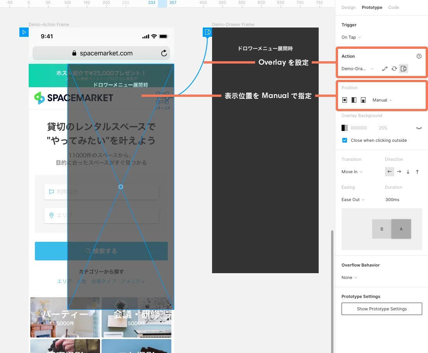Click the エリア category link
428x353 pixels.
[x=64, y=281]
